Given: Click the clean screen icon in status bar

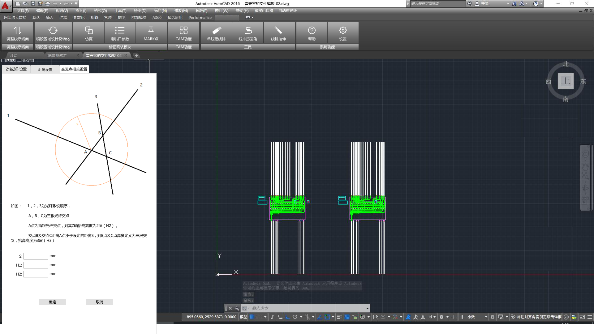Looking at the screenshot, I should [x=582, y=317].
